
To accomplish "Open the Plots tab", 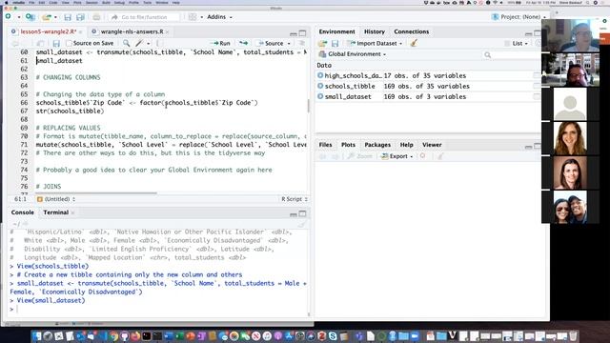I will (x=348, y=145).
